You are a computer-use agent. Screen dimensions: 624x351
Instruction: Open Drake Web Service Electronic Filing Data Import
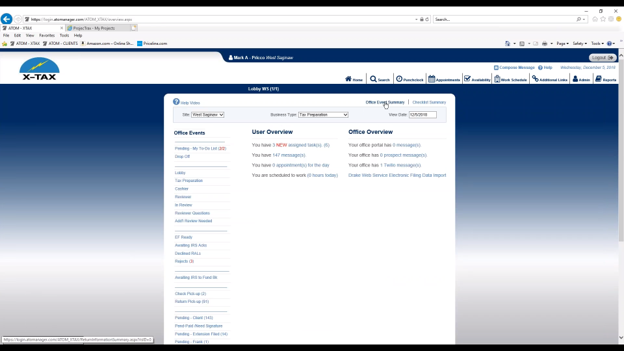(x=397, y=175)
